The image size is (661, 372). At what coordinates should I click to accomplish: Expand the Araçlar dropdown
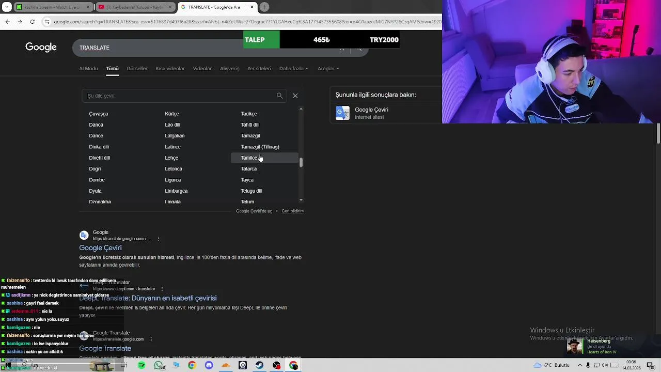pos(328,69)
